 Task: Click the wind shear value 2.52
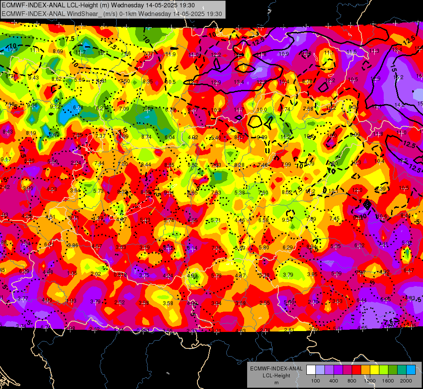click(x=120, y=303)
